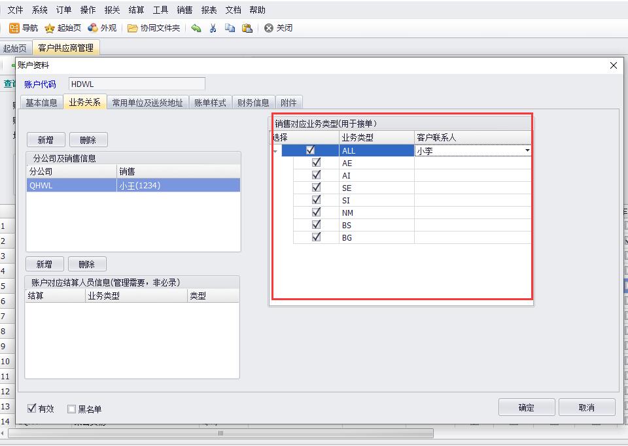
Task: Open the 起始页 star icon in toolbar
Action: (50, 28)
